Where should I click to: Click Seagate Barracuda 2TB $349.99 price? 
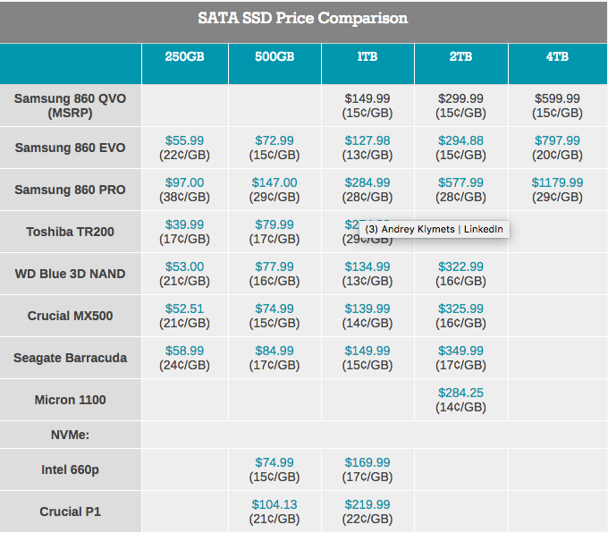tap(460, 351)
